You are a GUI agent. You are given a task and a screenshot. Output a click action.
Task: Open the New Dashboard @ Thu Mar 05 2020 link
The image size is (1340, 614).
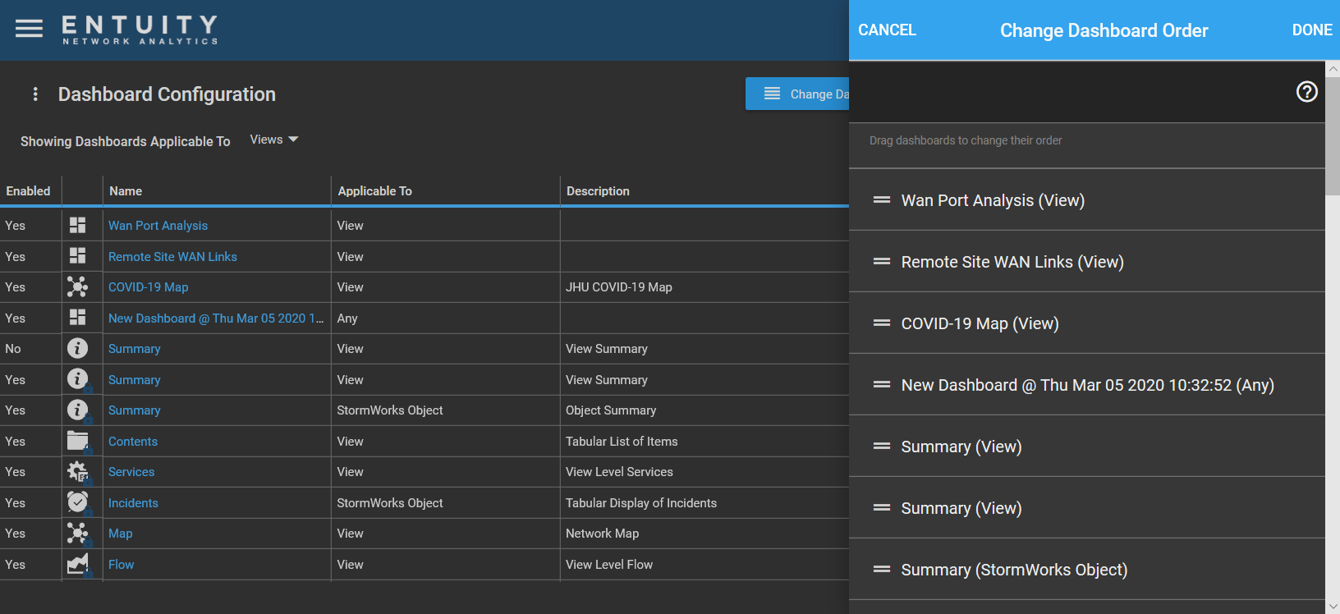point(216,318)
